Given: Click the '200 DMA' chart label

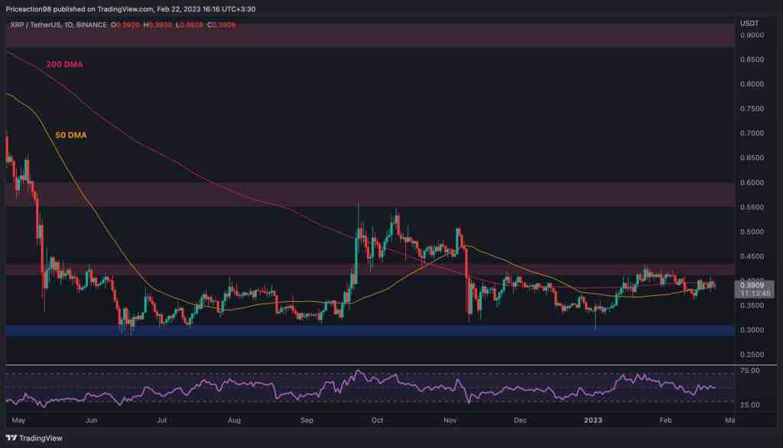Looking at the screenshot, I should [x=64, y=64].
